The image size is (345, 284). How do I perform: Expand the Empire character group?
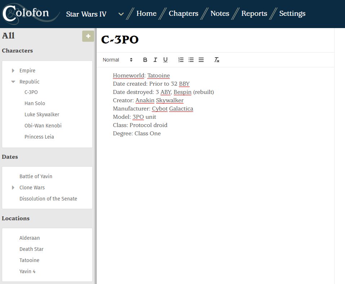(13, 71)
